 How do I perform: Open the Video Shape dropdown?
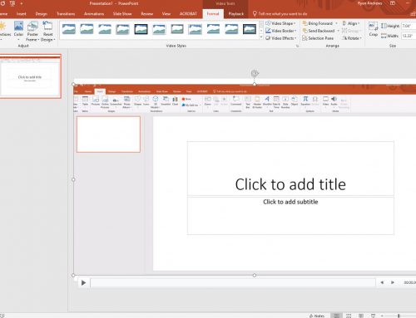(x=280, y=23)
